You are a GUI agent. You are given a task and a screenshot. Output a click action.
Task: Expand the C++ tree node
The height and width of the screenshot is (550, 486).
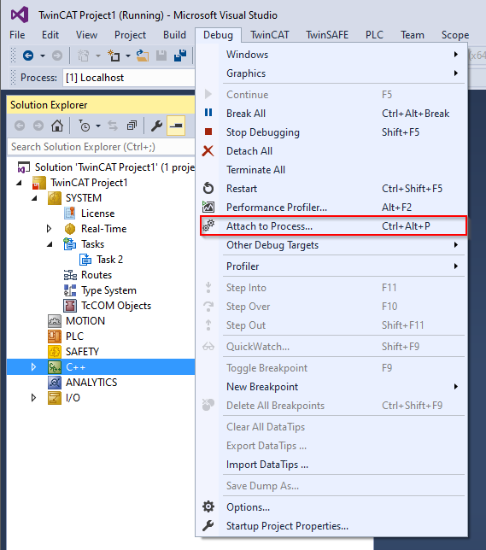tap(33, 367)
